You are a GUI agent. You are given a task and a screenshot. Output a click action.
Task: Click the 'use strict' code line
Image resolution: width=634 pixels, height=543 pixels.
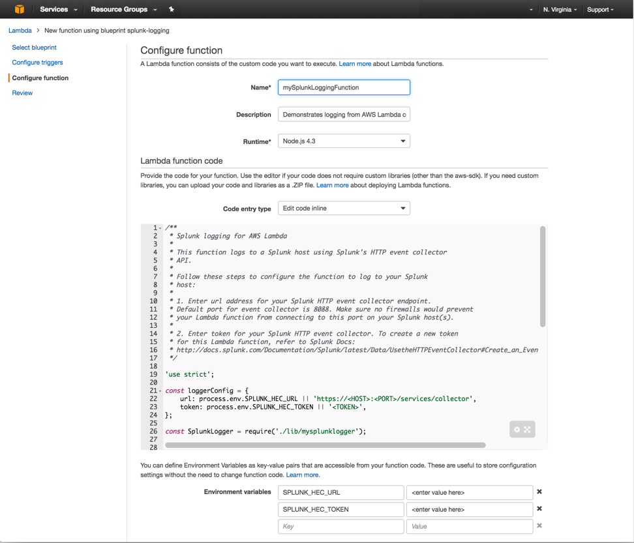[190, 374]
